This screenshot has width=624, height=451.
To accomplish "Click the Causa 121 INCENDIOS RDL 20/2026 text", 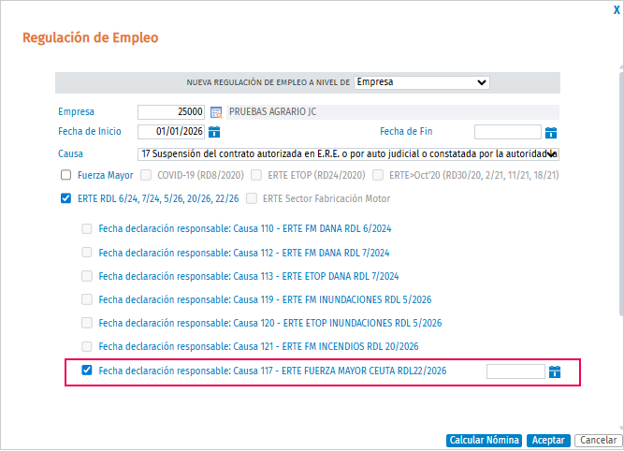I will tap(258, 346).
